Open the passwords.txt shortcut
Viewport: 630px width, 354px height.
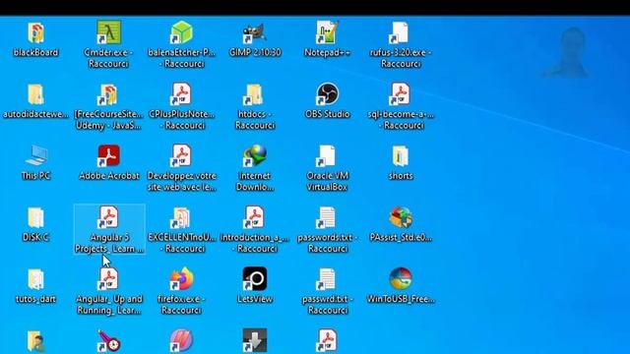coord(327,218)
